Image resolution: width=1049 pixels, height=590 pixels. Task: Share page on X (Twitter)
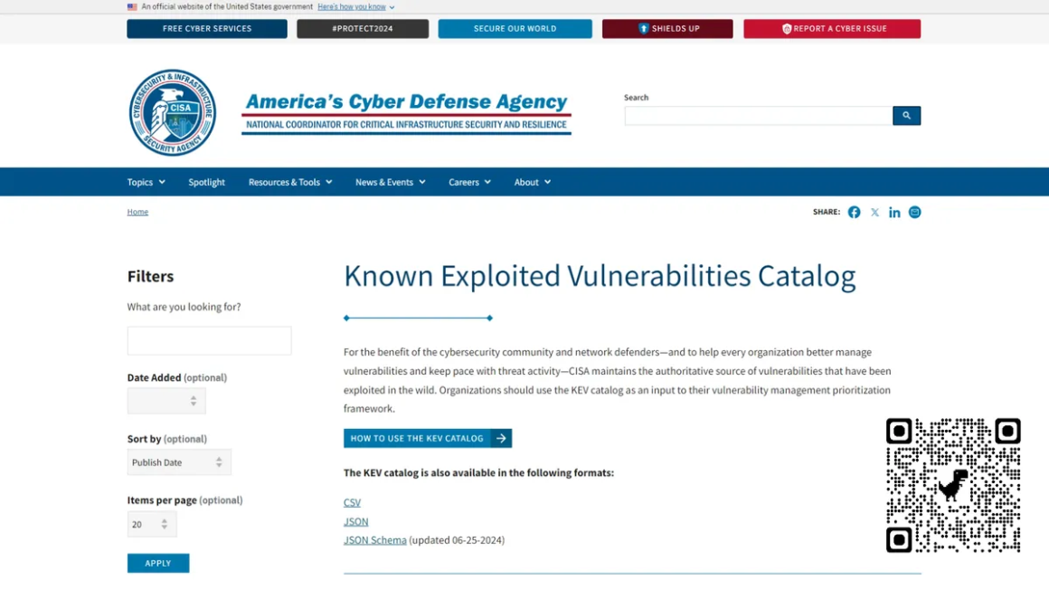click(x=874, y=213)
